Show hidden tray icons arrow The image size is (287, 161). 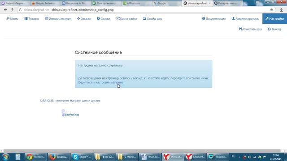tap(239, 157)
